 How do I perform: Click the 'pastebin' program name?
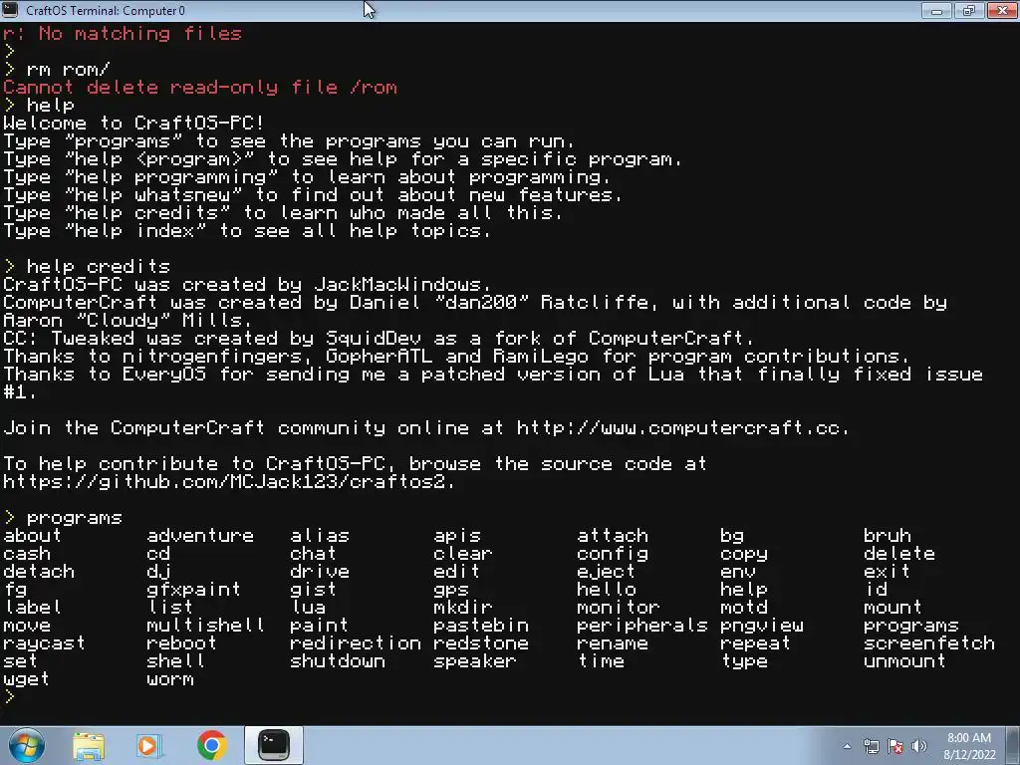tap(481, 626)
